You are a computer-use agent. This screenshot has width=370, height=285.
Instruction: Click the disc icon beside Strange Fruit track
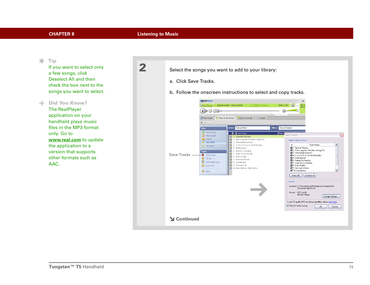click(x=231, y=165)
